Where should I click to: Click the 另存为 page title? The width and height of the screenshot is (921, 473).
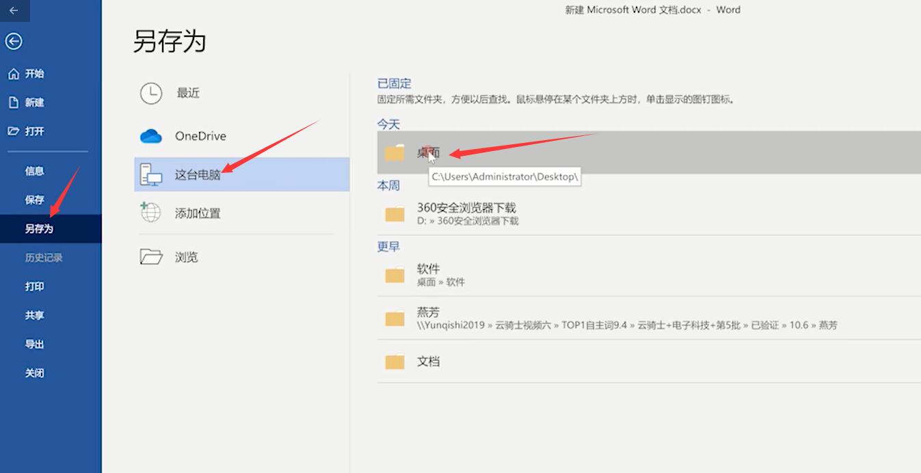pos(170,41)
